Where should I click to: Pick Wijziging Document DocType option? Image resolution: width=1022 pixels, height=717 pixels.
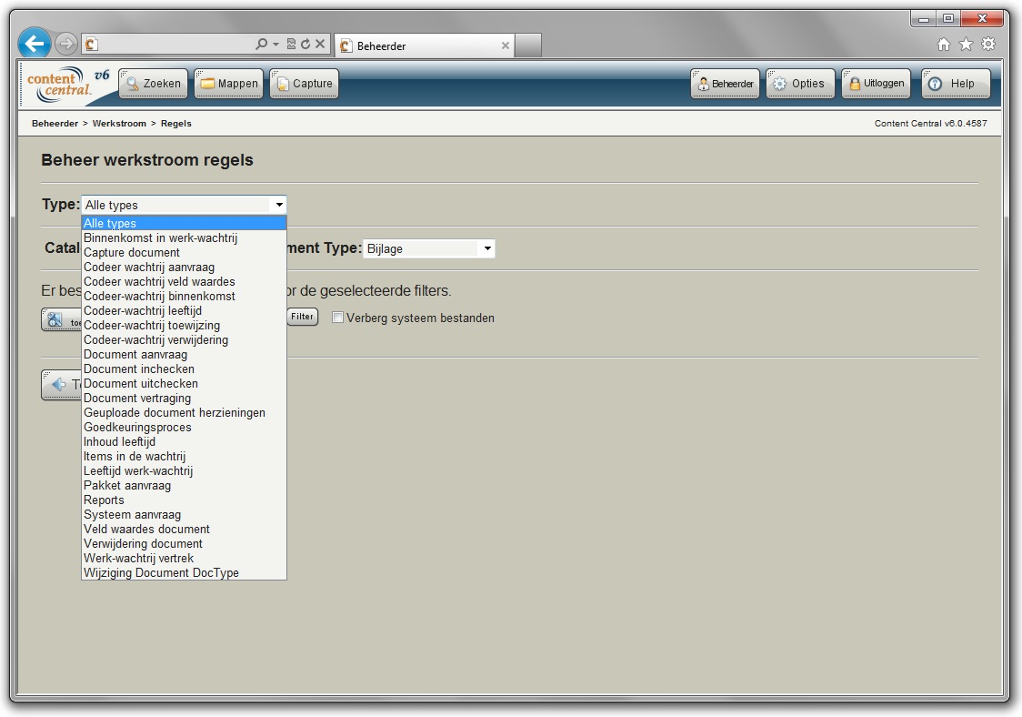pyautogui.click(x=161, y=572)
